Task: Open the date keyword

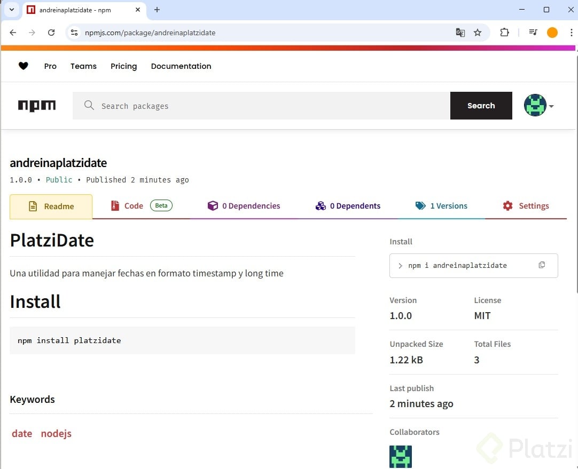Action: tap(22, 433)
